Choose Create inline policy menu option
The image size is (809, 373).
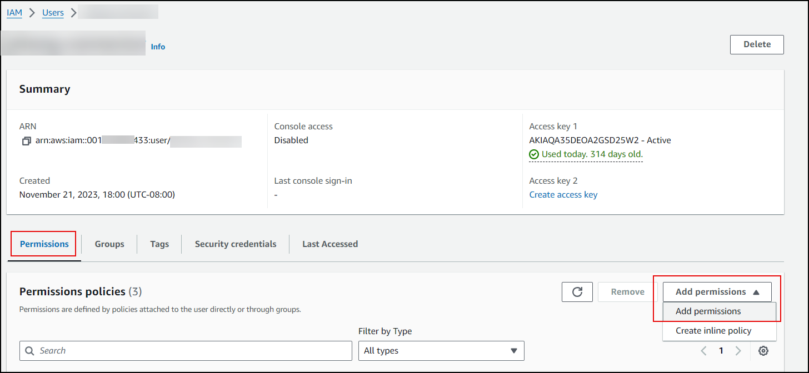click(x=713, y=331)
